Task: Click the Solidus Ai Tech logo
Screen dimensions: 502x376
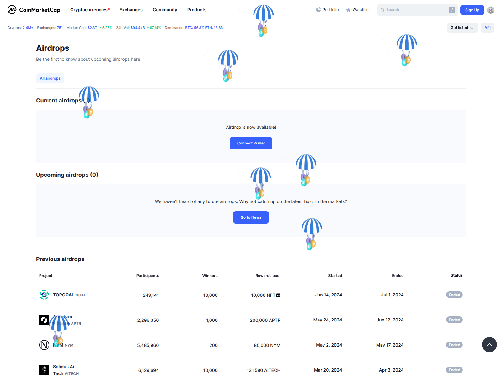Action: [x=44, y=370]
